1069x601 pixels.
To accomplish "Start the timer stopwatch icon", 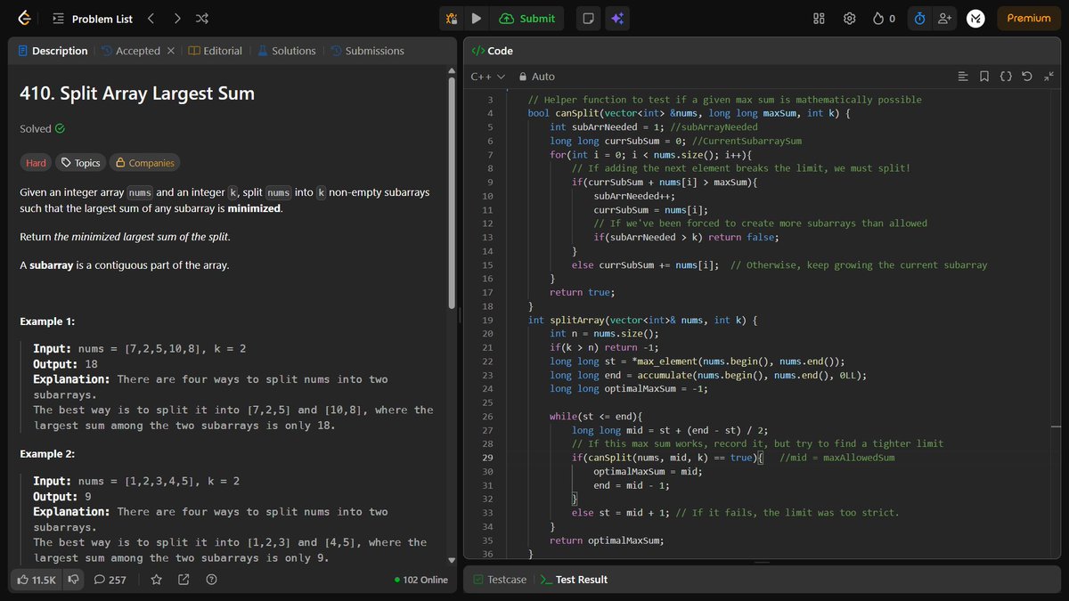I will [919, 18].
